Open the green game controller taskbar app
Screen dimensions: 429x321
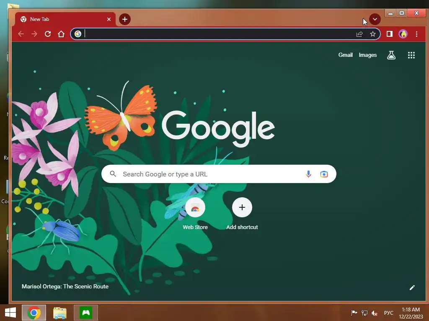(x=86, y=313)
